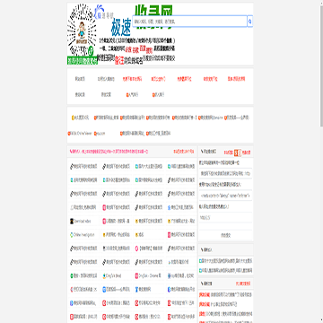
Task: Click the sidebar field containing meta tag code
Action: coord(226,196)
